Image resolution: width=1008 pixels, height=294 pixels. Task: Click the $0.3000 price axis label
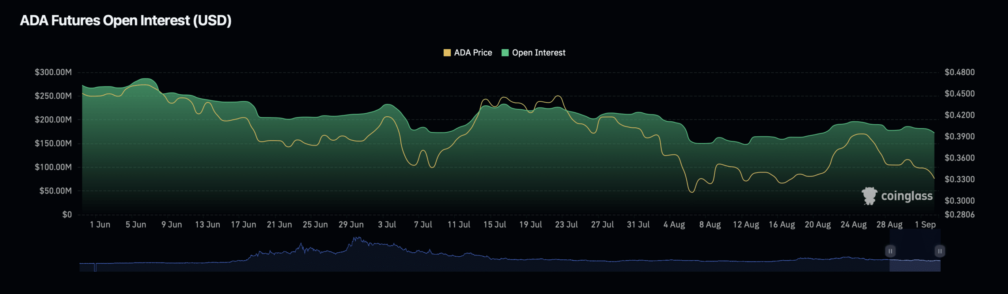960,201
